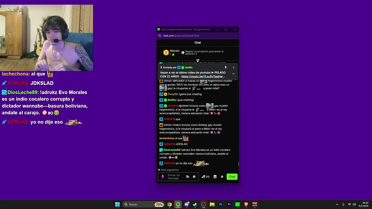
Task: Click the 'Chat' header title
Action: 198,42
